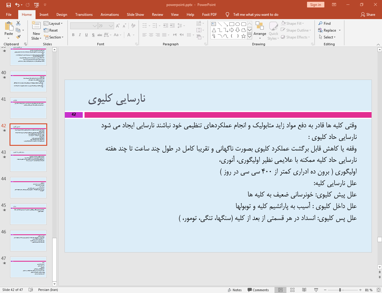Viewport: 382px width, 293px height.
Task: Switch to the Design tab
Action: 62,14
